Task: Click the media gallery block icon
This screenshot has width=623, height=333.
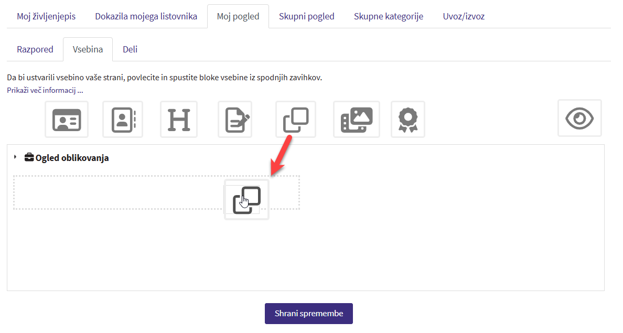Action: coord(356,120)
